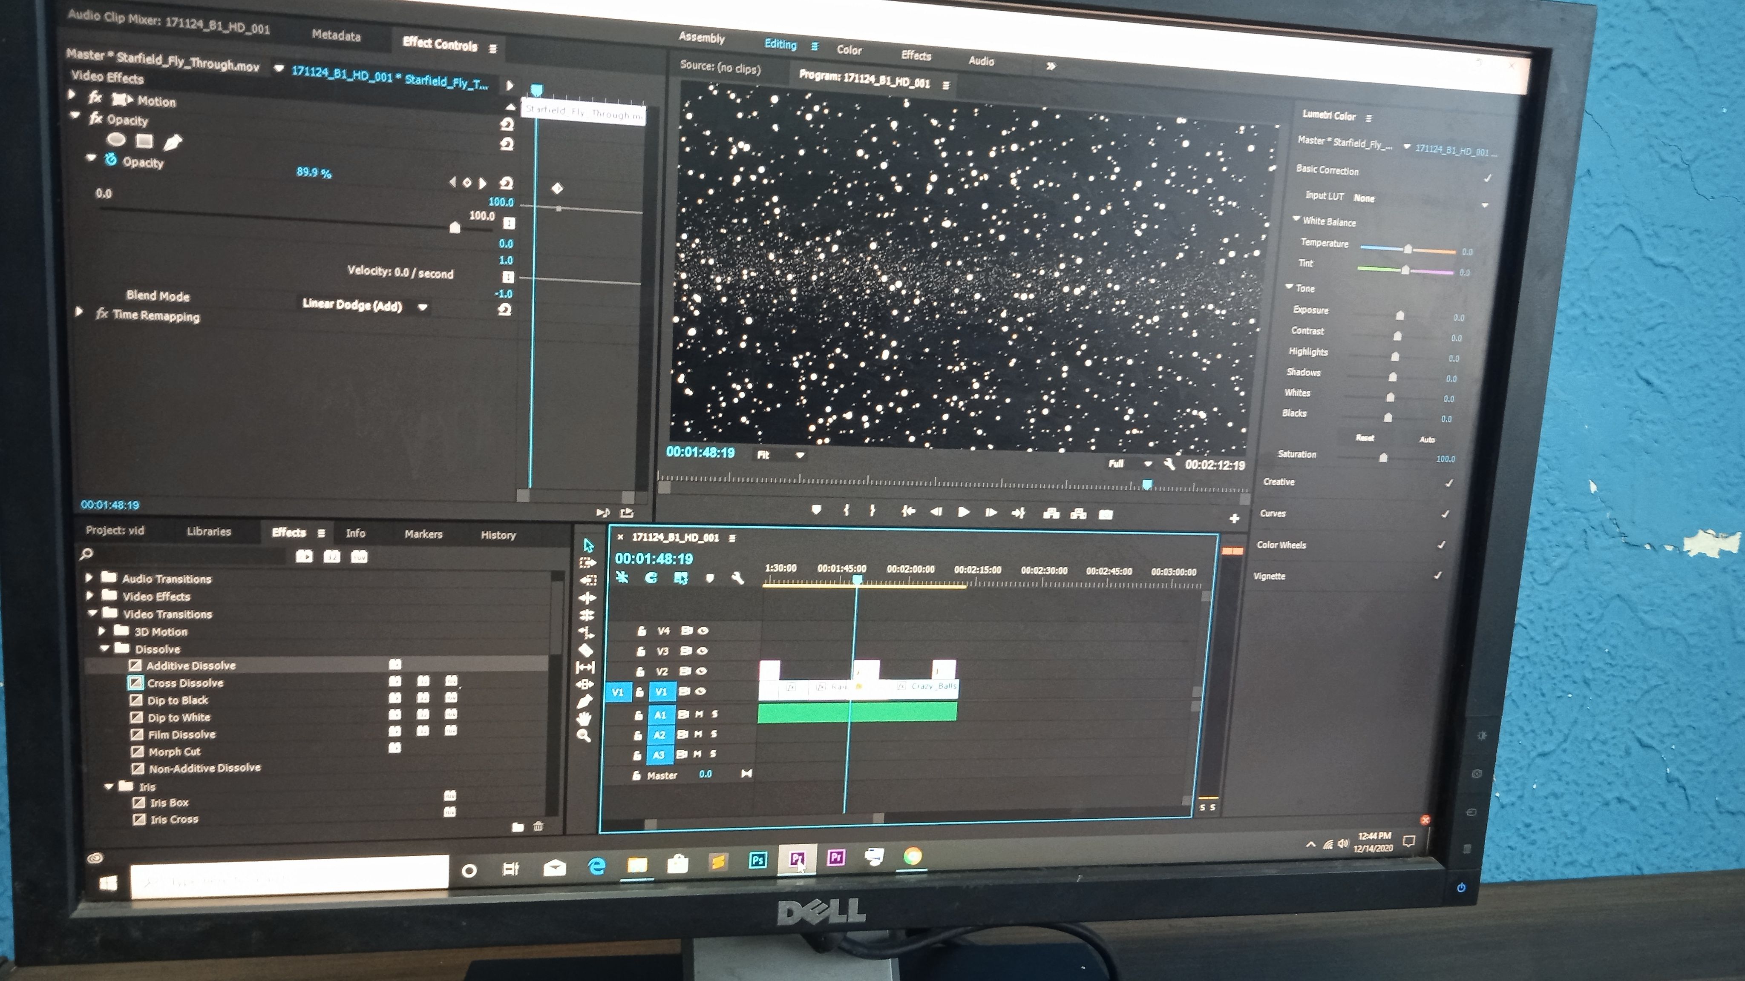Viewport: 1745px width, 981px height.
Task: Play the sequence in Program monitor
Action: [963, 513]
